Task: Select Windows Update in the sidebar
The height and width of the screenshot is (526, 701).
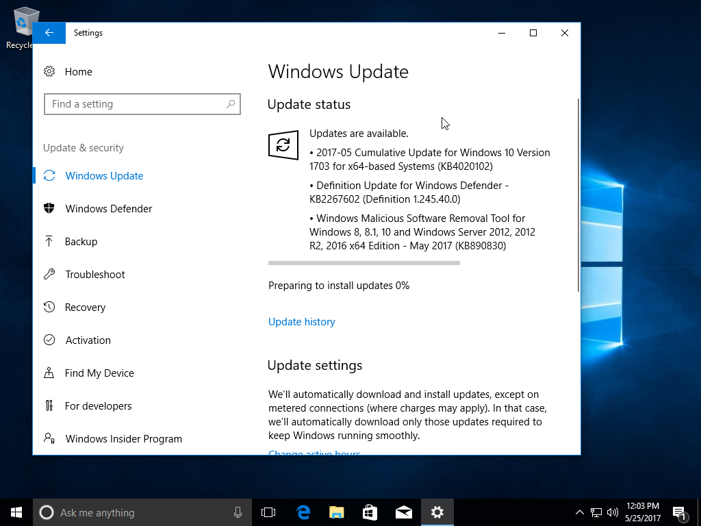Action: click(x=104, y=176)
